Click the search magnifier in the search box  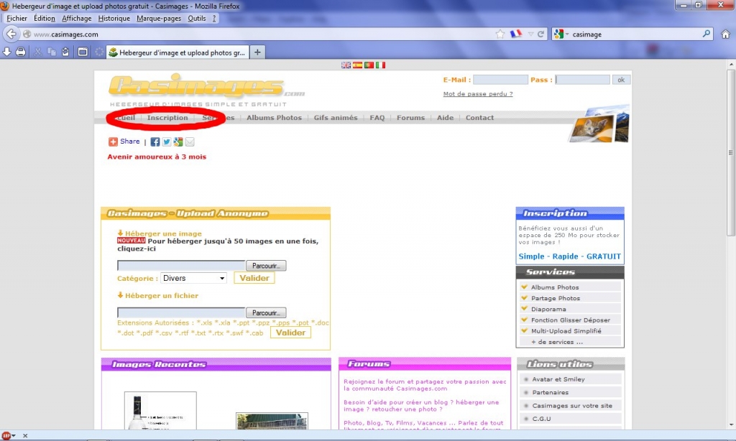[706, 34]
